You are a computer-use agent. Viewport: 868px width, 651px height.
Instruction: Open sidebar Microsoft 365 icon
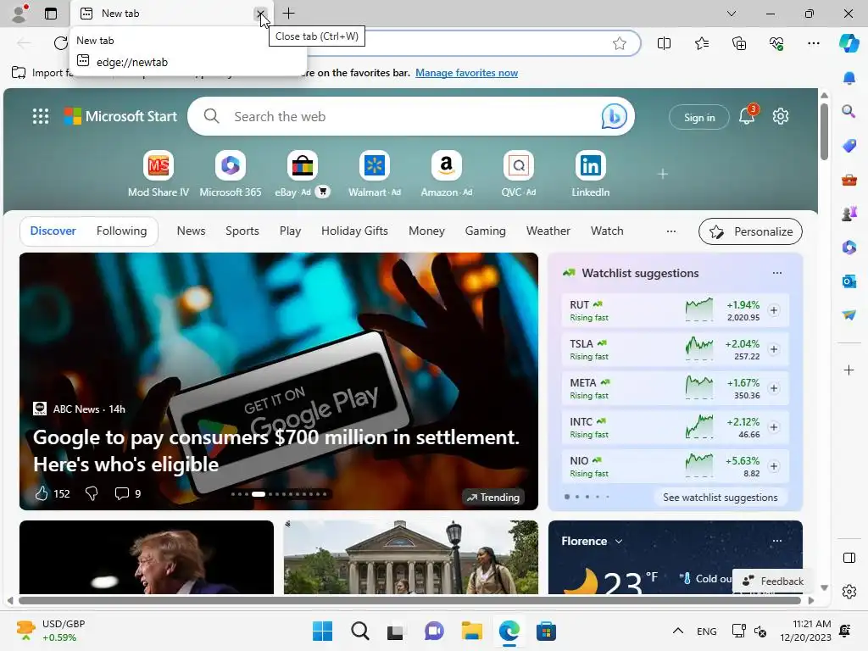click(849, 248)
